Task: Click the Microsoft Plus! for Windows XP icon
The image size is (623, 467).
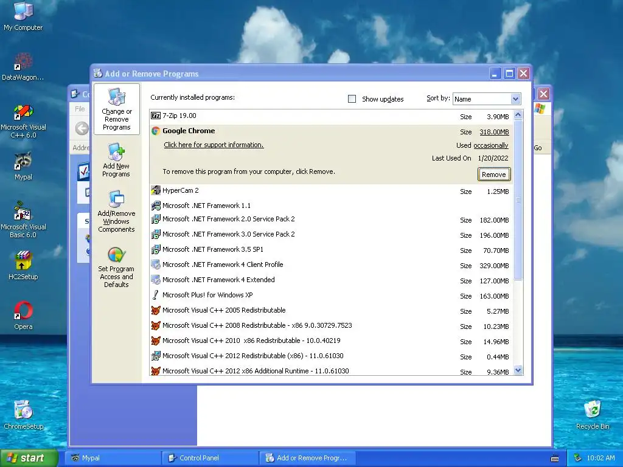Action: [x=155, y=295]
